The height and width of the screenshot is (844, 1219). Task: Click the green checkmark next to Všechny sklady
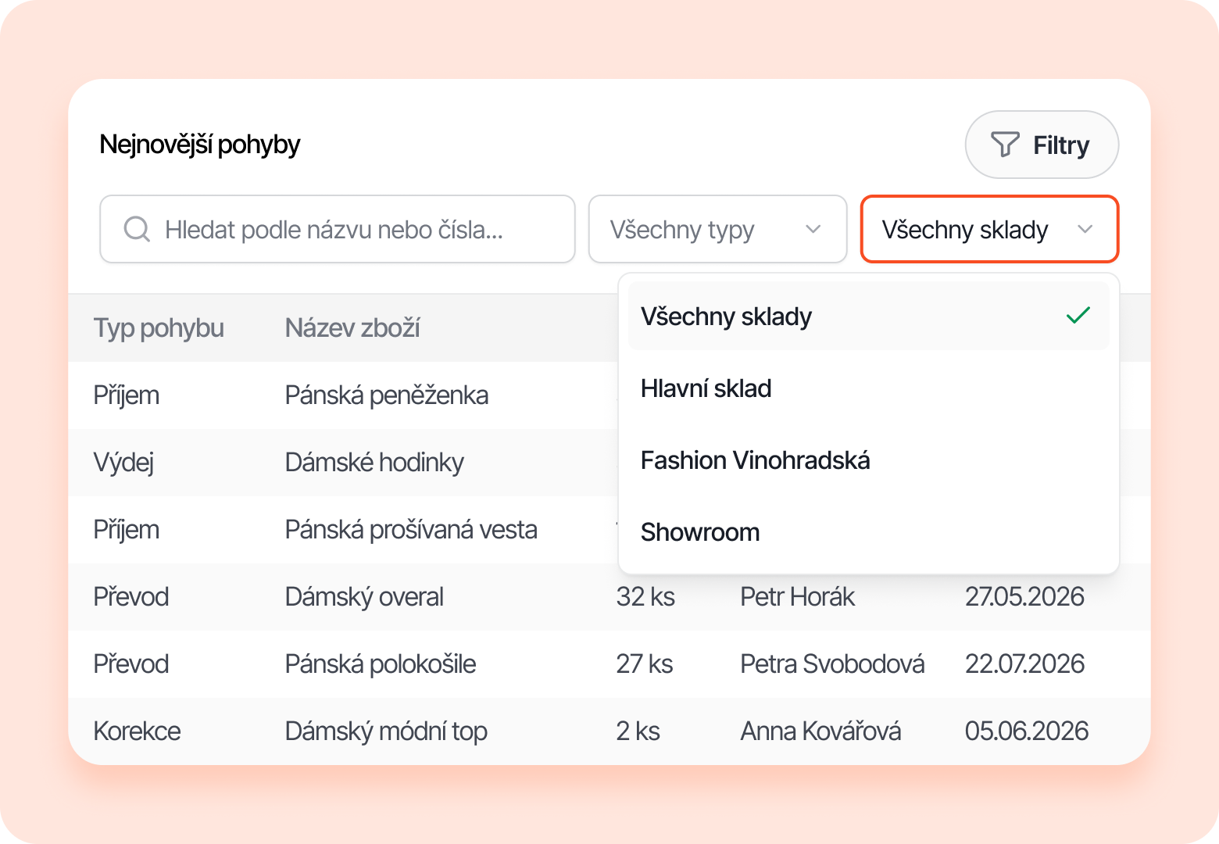click(1078, 316)
